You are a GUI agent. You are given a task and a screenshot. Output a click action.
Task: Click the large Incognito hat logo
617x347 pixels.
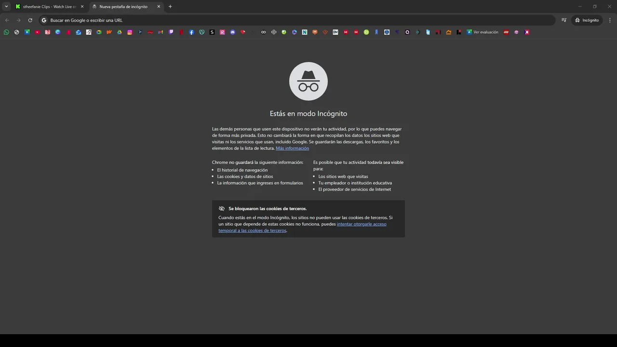[308, 81]
